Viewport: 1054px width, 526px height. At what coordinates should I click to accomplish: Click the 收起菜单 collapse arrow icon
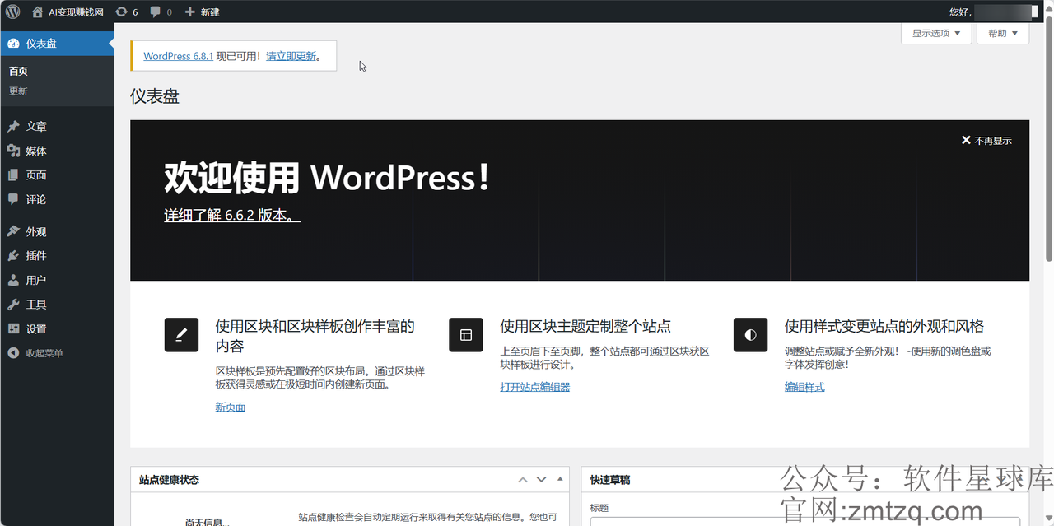coord(13,353)
